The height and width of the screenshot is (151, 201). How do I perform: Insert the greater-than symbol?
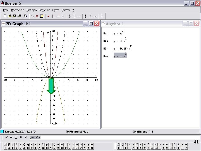[148, 148]
